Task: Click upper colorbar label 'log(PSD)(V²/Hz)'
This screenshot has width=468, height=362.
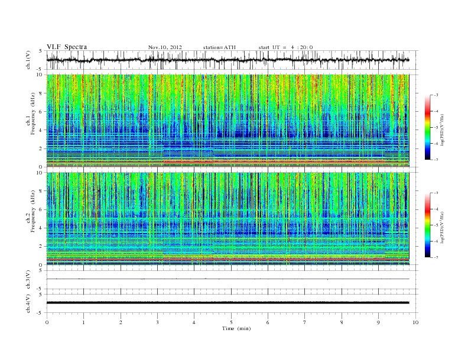Action: pyautogui.click(x=443, y=130)
